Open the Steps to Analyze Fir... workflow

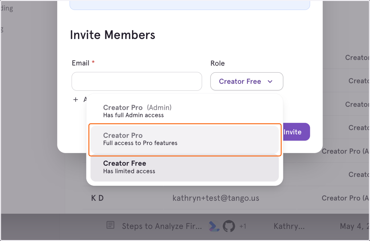(x=162, y=226)
